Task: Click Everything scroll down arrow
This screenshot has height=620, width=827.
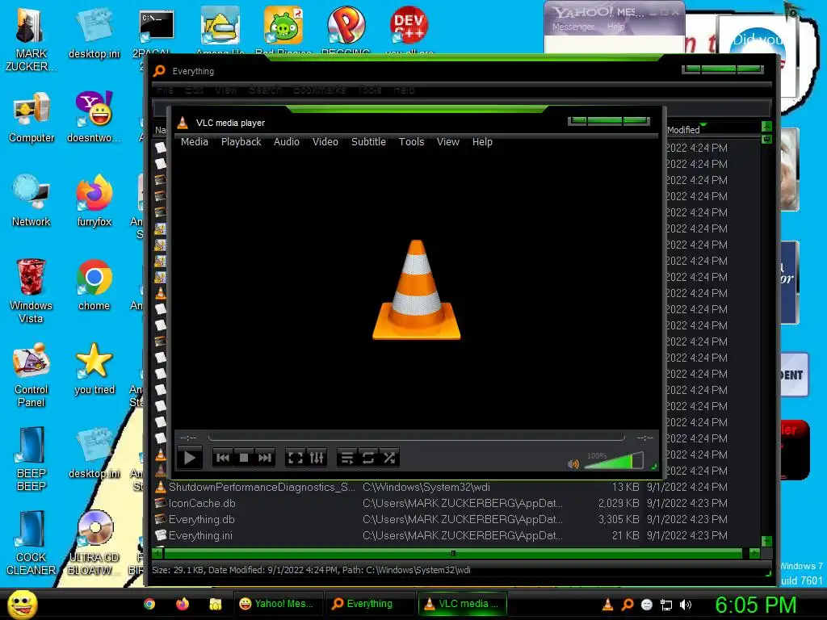Action: 767,541
